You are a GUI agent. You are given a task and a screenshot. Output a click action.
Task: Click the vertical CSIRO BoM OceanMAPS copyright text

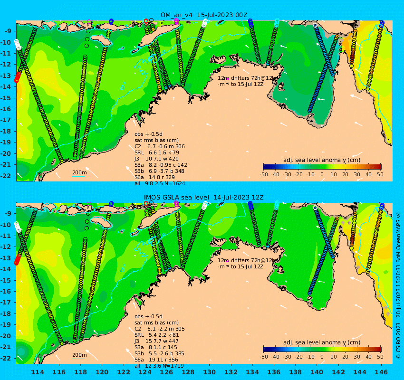tap(398, 285)
